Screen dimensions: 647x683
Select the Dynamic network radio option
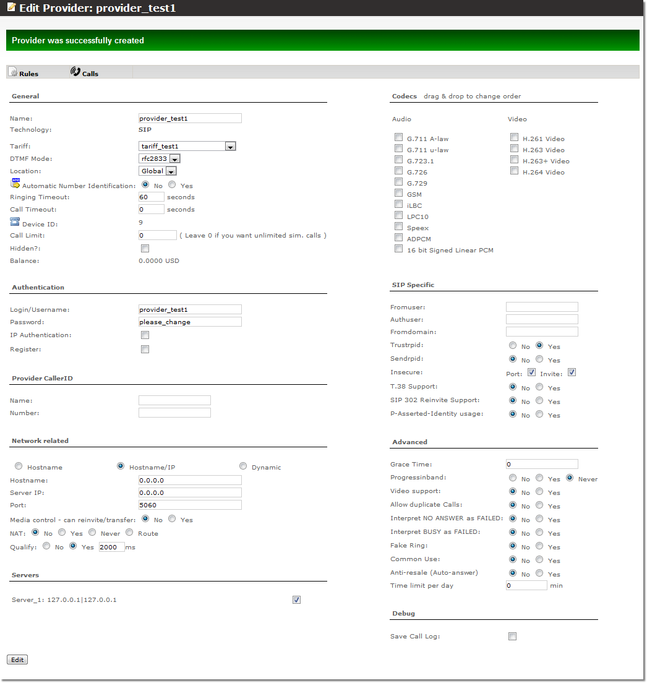[x=243, y=466]
